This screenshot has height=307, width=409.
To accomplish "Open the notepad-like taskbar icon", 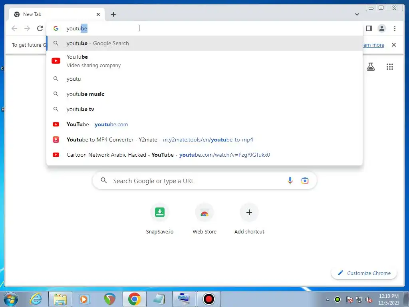I will (x=159, y=299).
